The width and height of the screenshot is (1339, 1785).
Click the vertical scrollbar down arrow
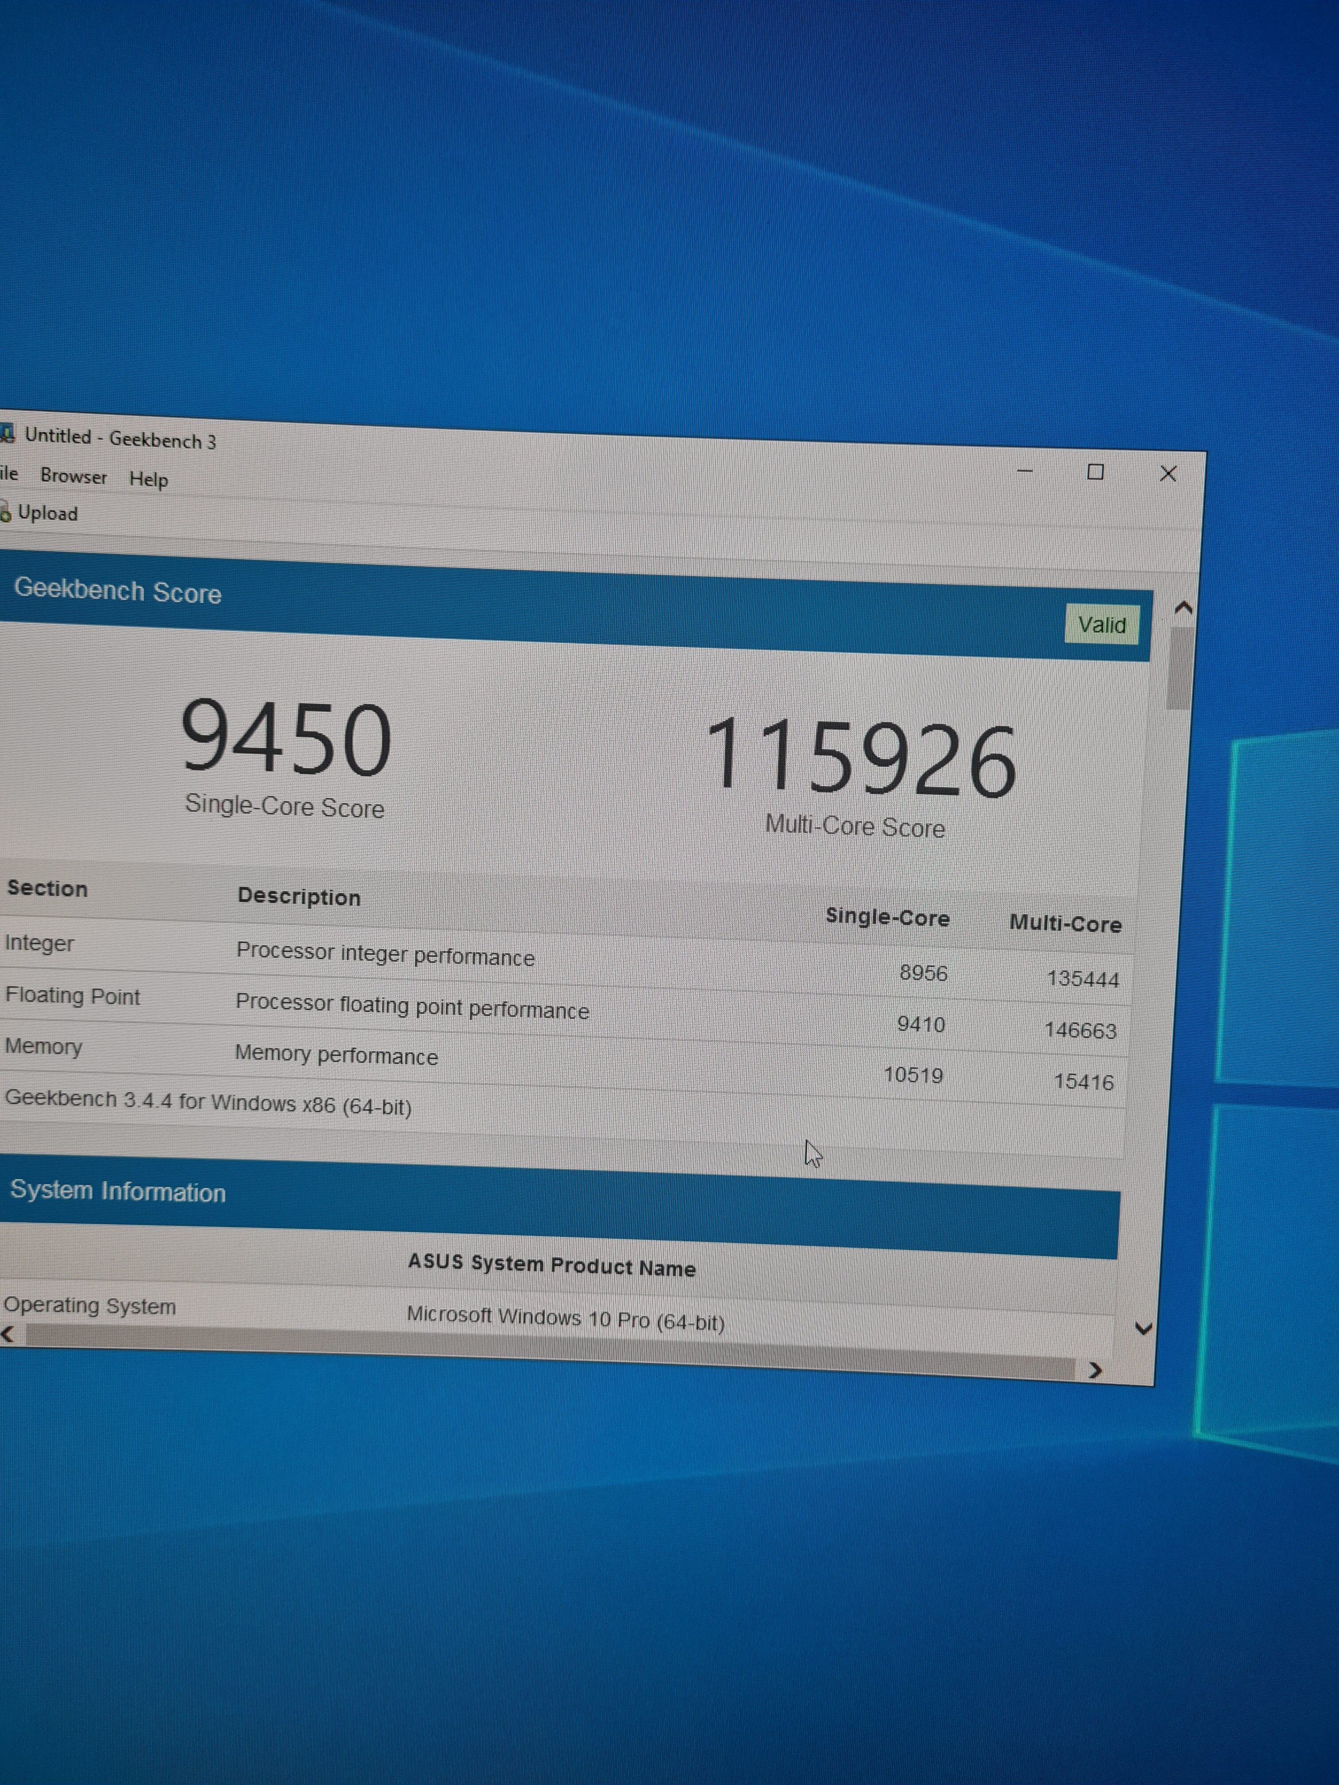pyautogui.click(x=1143, y=1328)
